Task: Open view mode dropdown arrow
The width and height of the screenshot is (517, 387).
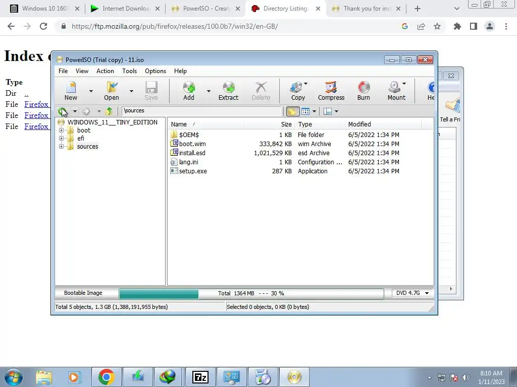Action: point(314,111)
